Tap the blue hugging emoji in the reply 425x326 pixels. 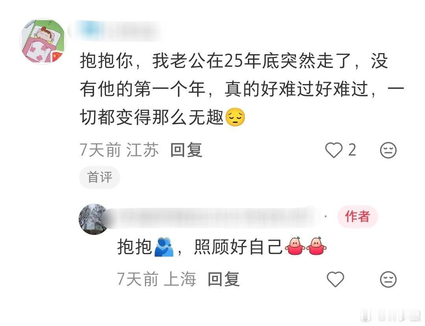tap(164, 247)
